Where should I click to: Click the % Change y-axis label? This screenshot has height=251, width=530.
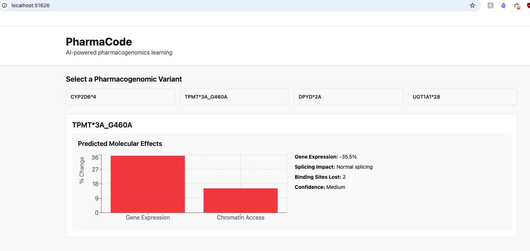[x=82, y=170]
